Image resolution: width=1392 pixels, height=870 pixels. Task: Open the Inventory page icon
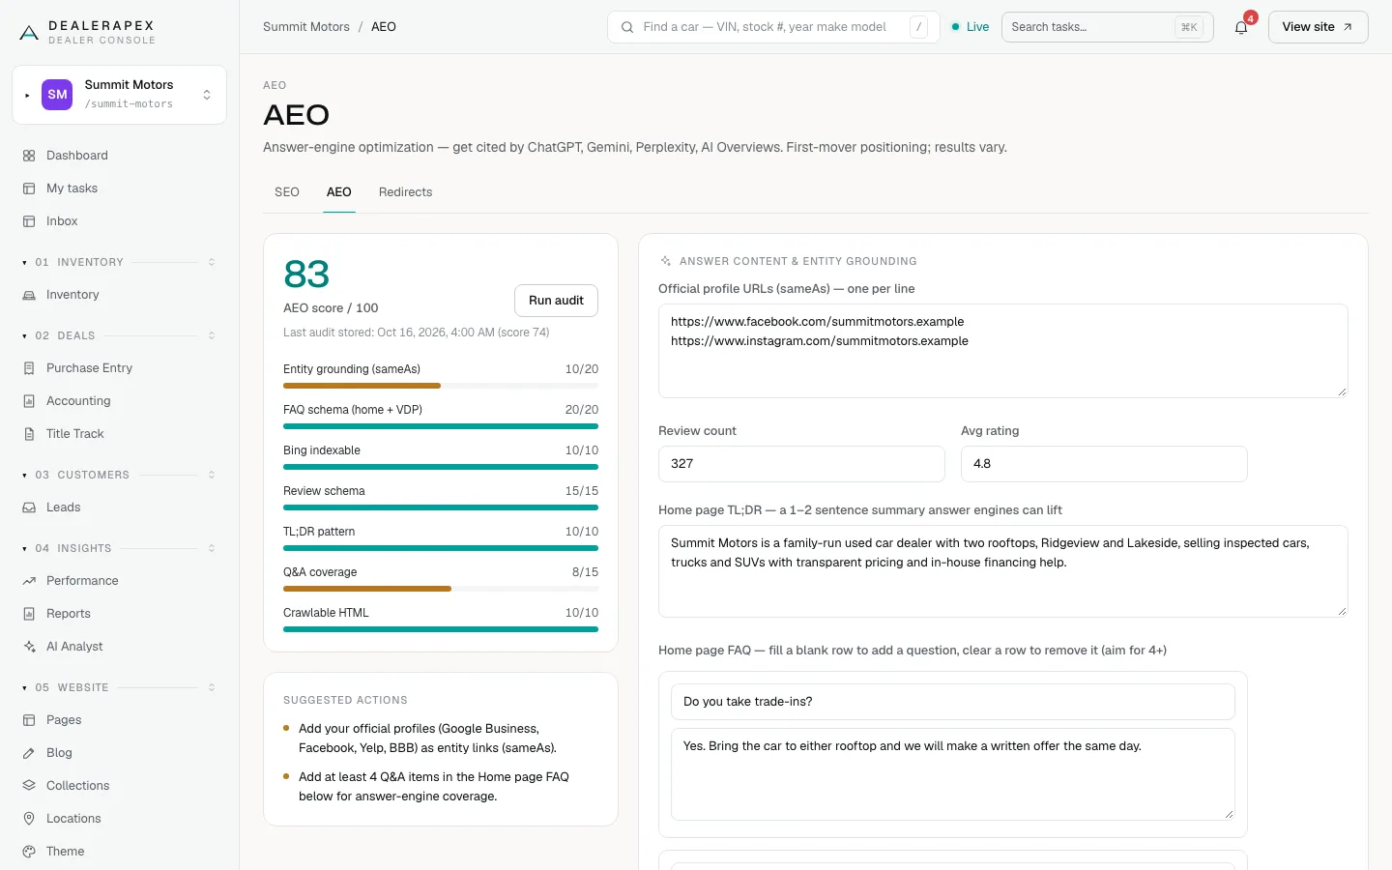pos(29,295)
